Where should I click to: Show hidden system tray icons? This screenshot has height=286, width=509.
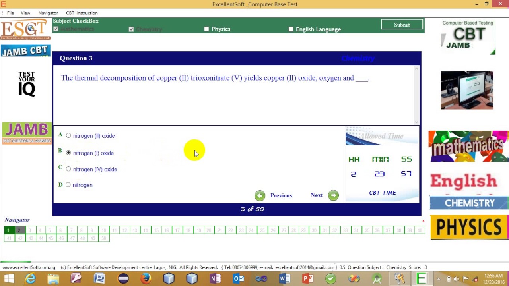point(439,279)
